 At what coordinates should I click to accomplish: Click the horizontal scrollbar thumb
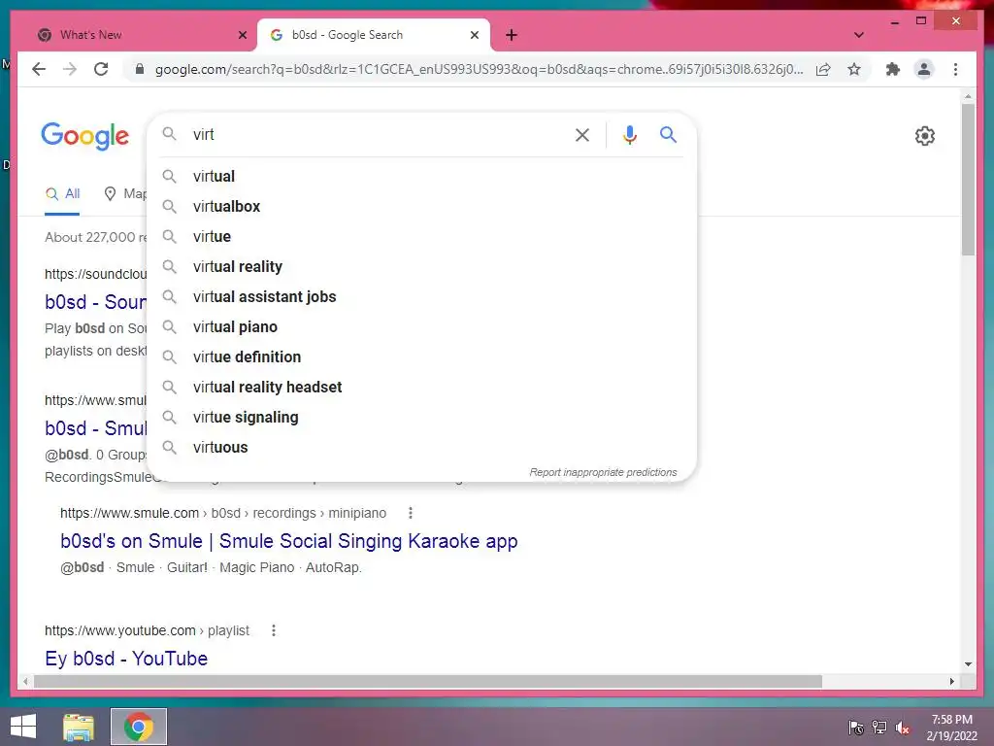point(428,681)
